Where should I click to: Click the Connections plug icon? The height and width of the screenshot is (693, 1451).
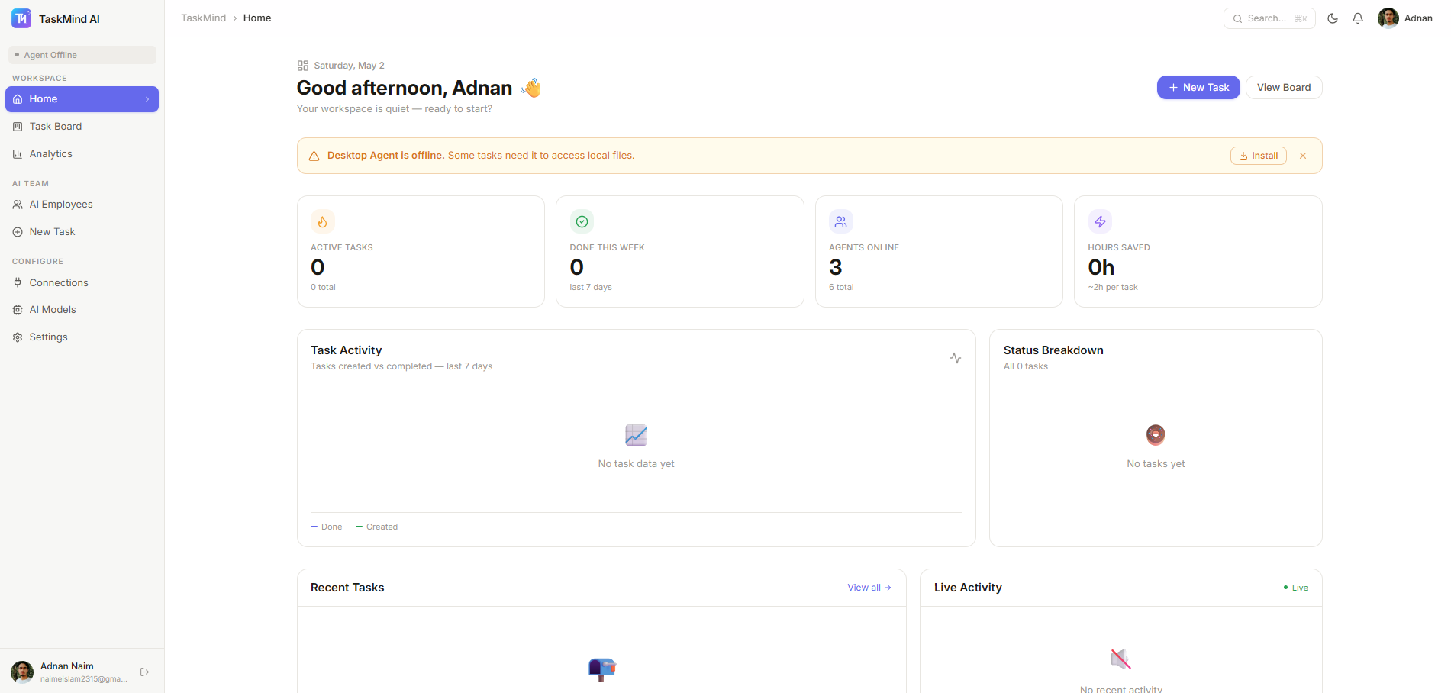(x=18, y=282)
